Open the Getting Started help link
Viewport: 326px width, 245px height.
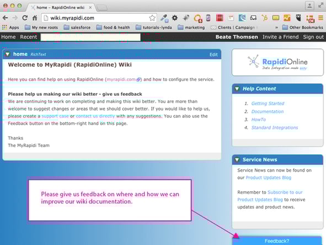[x=268, y=104]
